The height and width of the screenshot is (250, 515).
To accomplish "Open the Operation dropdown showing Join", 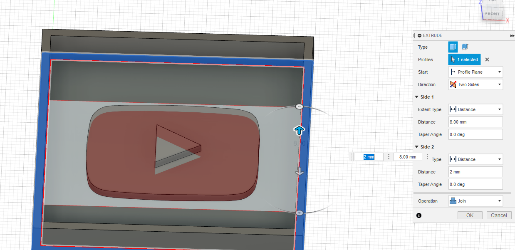I will (475, 201).
